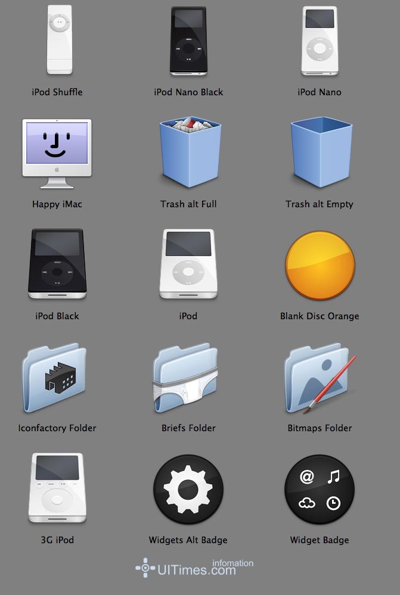
Task: Click the 'Blank Disc Orange' label
Action: click(x=320, y=316)
